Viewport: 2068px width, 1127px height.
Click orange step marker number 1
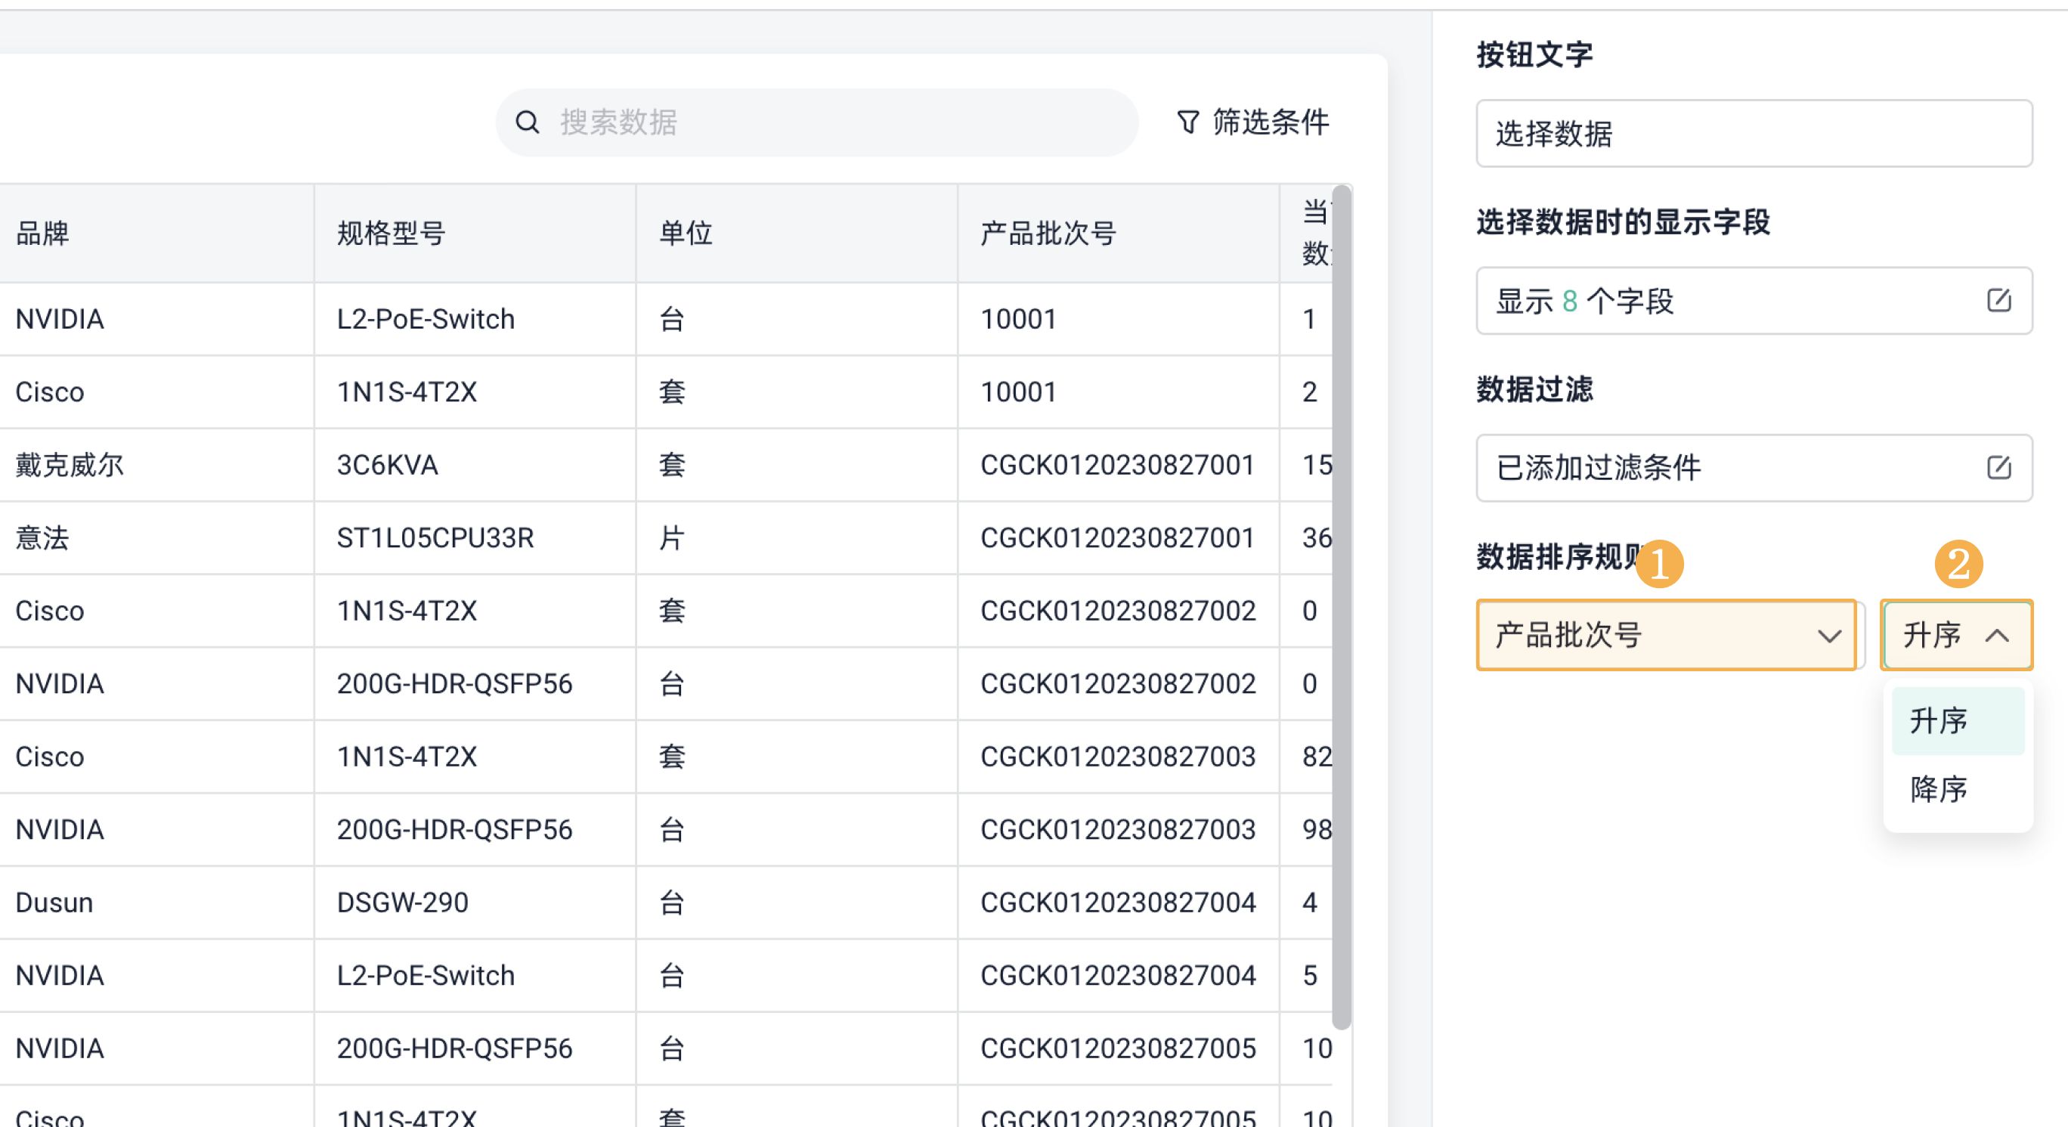pos(1659,564)
